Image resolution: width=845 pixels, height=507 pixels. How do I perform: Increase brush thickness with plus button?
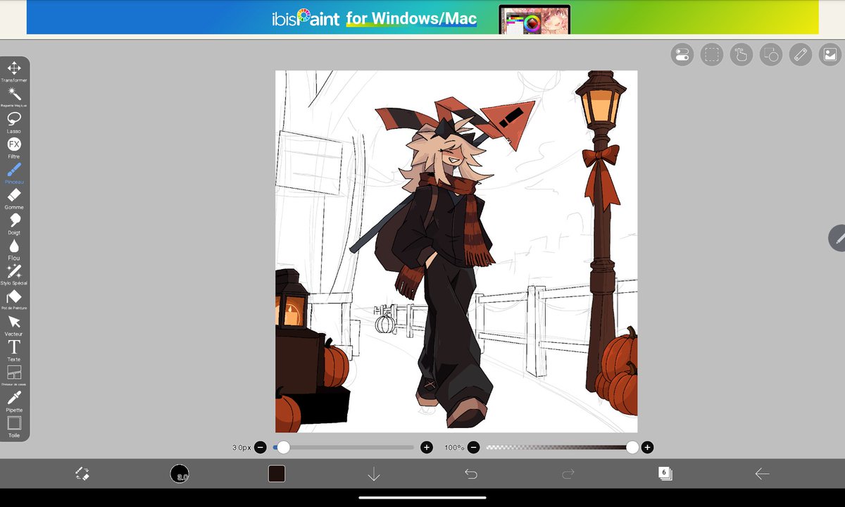point(427,447)
